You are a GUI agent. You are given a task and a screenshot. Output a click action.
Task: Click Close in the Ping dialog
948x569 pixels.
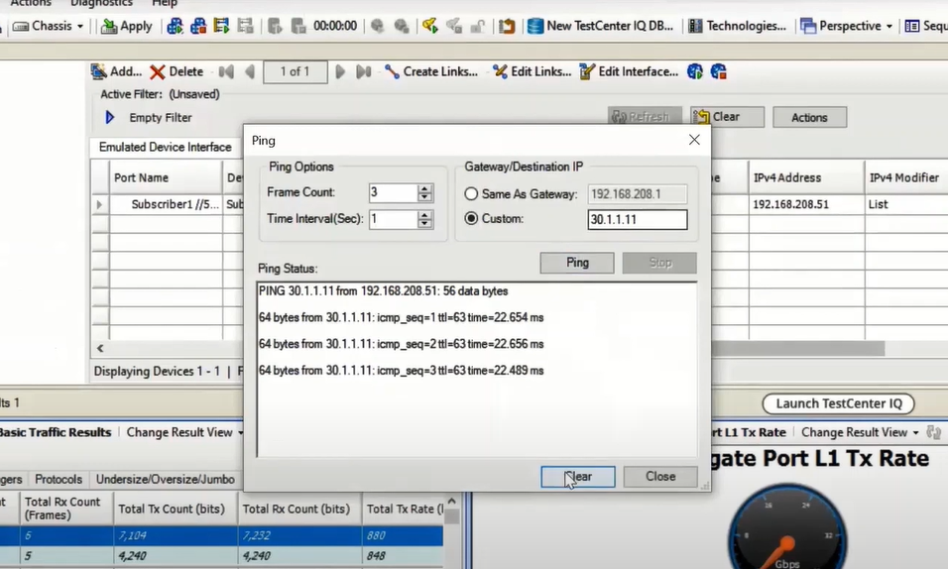click(x=660, y=477)
